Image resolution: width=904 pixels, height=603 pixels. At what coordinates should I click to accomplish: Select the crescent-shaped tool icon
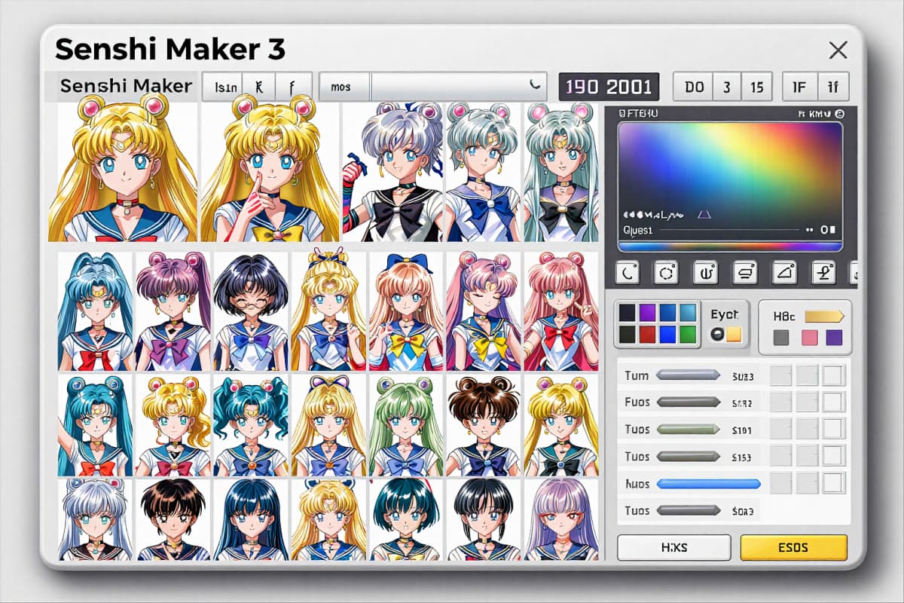pos(627,272)
